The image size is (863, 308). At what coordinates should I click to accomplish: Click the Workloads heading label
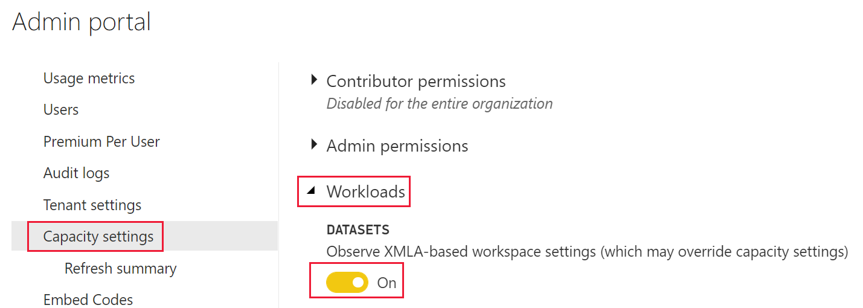point(365,191)
